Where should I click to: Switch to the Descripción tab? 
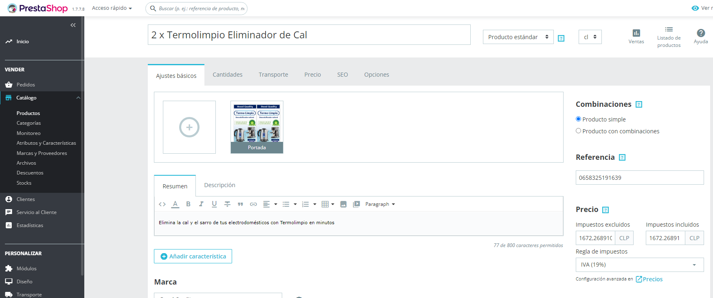click(219, 185)
